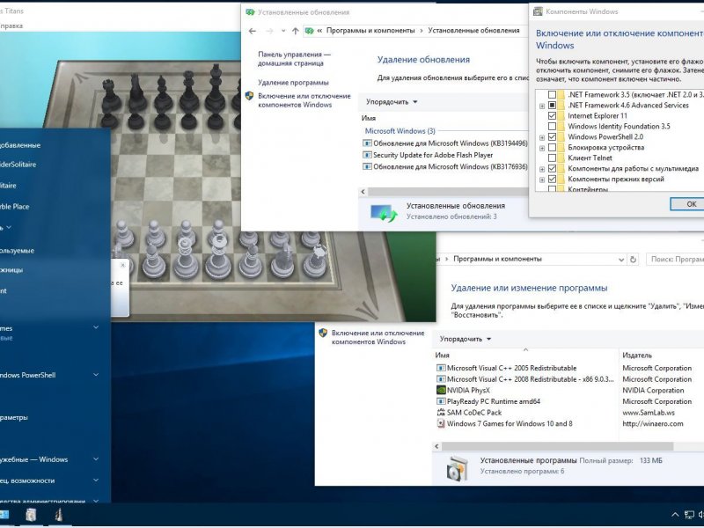Screen dimensions: 704x528
Task: Check Windows Identity Foundation 3.5
Action: tap(553, 126)
